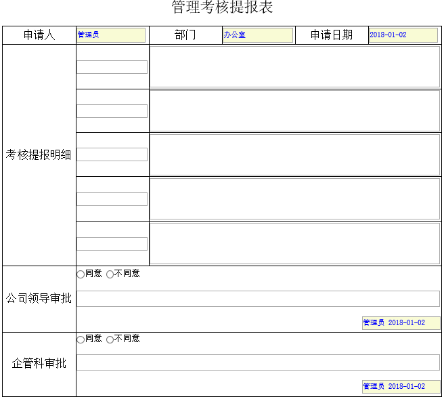The width and height of the screenshot is (444, 399).
Task: Click third large text area in 考核提报明细
Action: pyautogui.click(x=294, y=154)
